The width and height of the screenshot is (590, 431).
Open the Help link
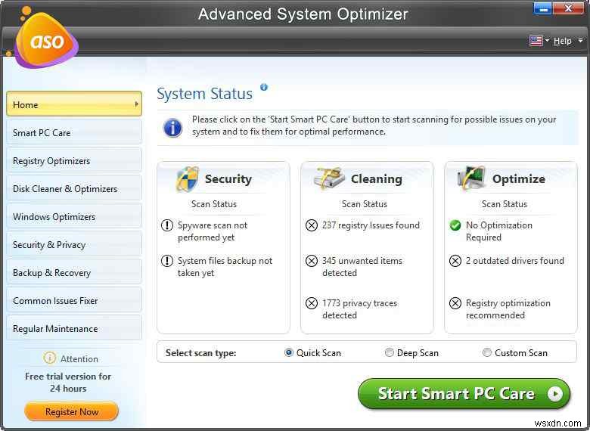562,41
